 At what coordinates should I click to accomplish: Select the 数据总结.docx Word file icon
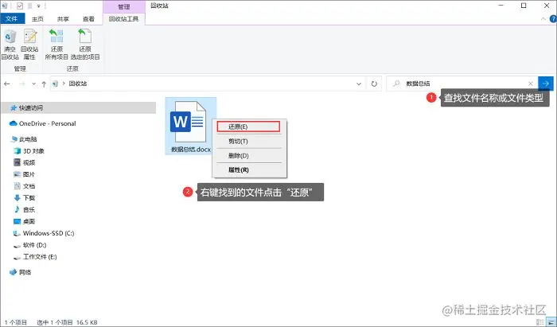pyautogui.click(x=188, y=122)
